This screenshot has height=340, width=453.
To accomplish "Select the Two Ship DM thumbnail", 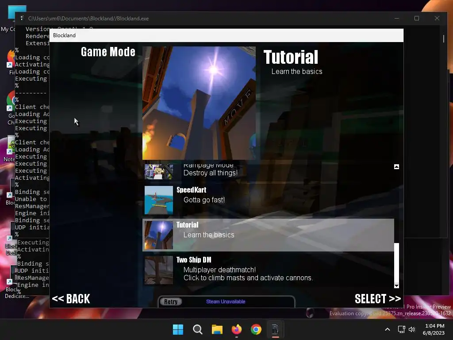I will [x=159, y=270].
